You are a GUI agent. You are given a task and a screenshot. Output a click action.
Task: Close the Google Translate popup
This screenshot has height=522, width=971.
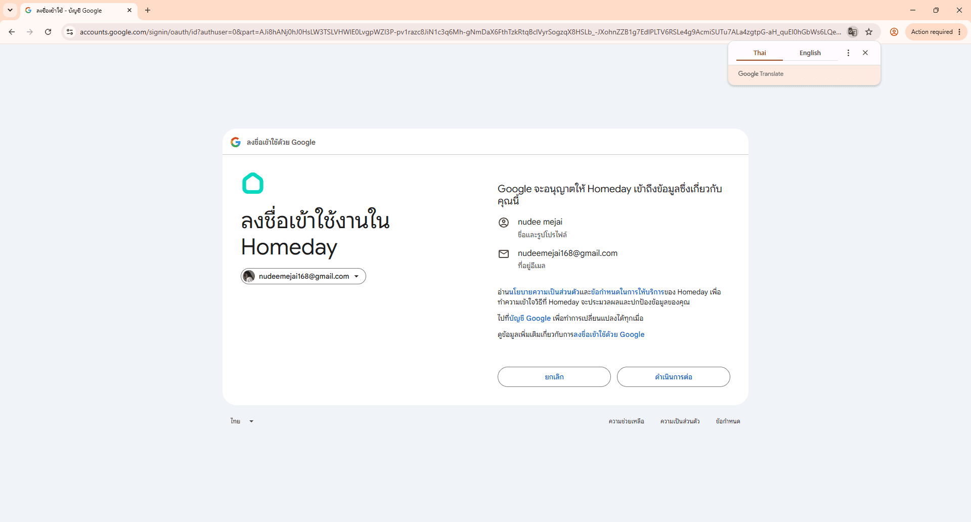point(865,53)
